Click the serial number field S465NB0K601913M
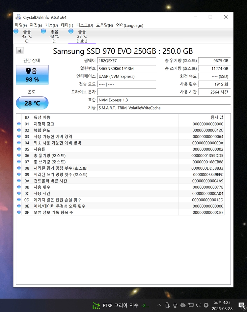The width and height of the screenshot is (247, 312). [126, 68]
